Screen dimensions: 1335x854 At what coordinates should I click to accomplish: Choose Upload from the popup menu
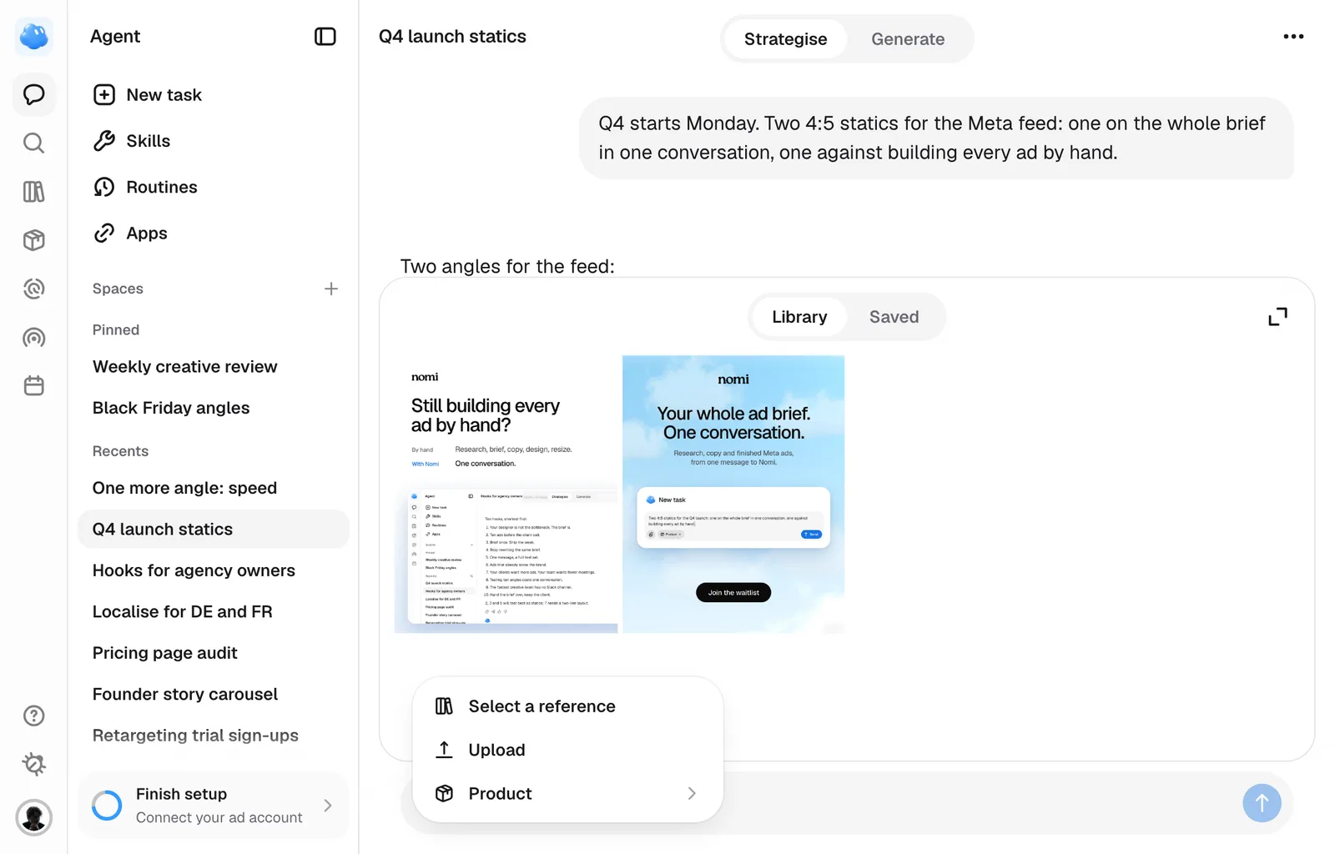(567, 750)
